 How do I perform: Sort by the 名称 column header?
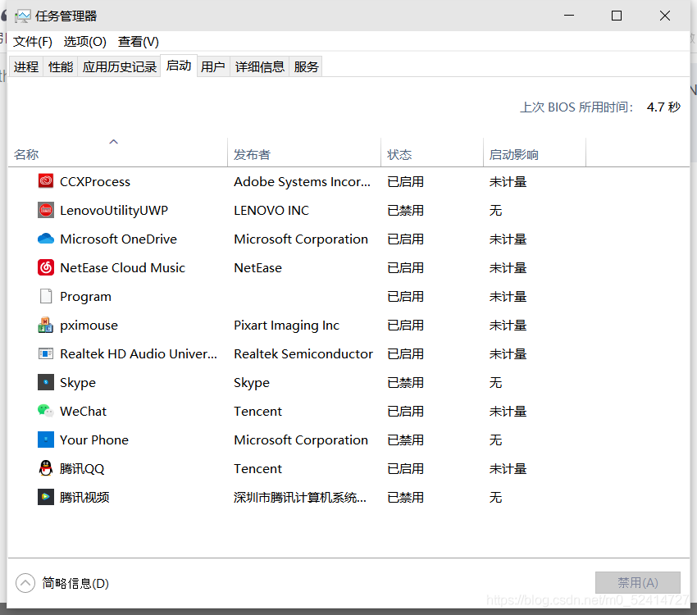click(x=118, y=153)
